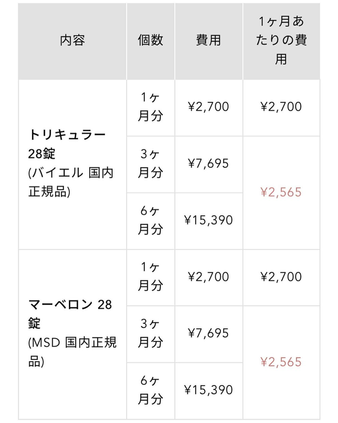338x423 pixels.
Task: Click the 1ヶ月あたりの費用 column header
Action: click(281, 40)
